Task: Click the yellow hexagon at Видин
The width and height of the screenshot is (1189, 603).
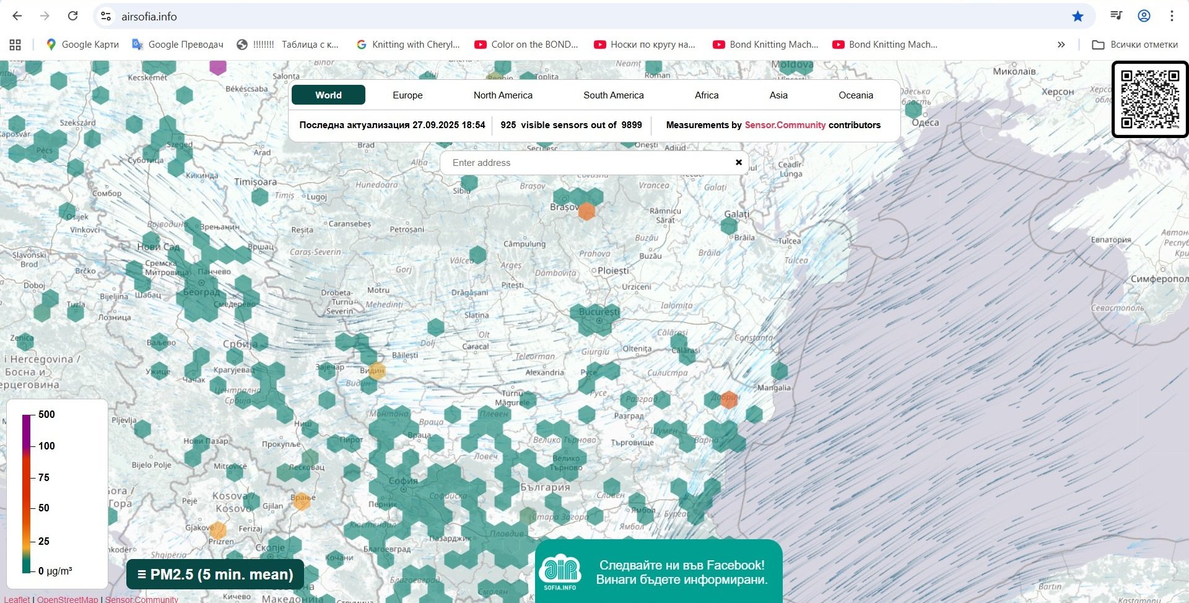Action: (377, 371)
